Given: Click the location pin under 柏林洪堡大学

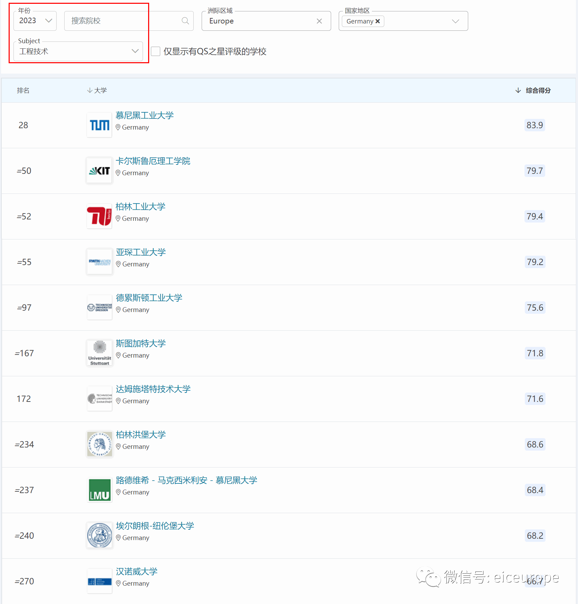Looking at the screenshot, I should pyautogui.click(x=118, y=446).
